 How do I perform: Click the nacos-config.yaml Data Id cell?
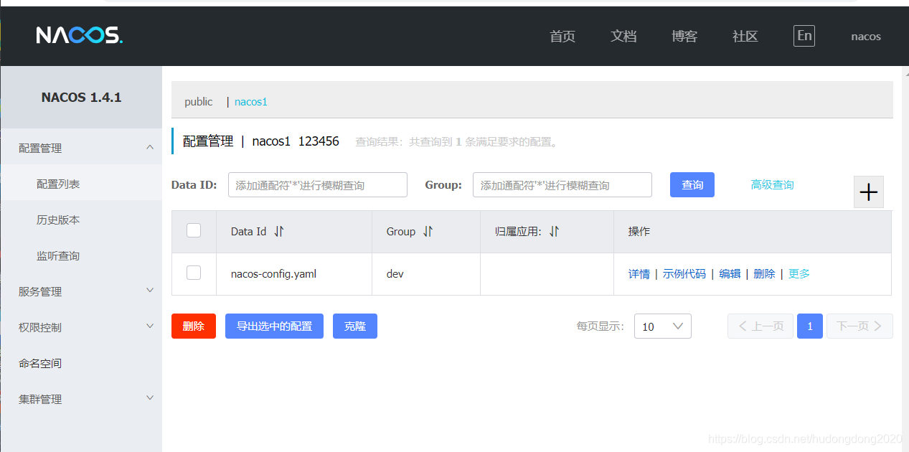point(273,273)
